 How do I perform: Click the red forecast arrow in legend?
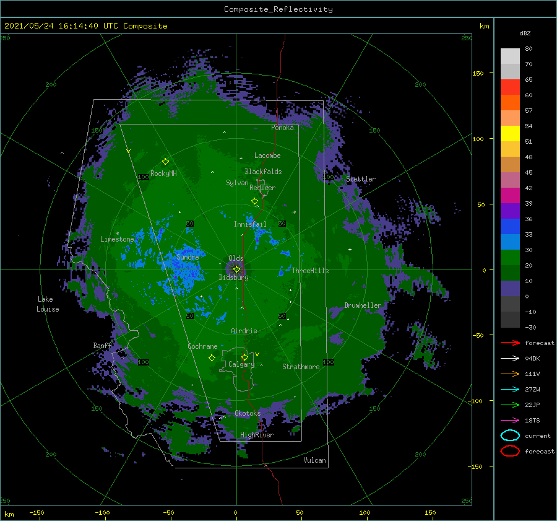pos(510,343)
